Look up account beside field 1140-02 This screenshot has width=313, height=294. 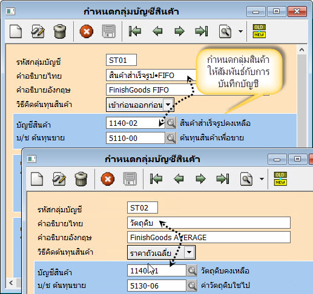click(x=171, y=123)
